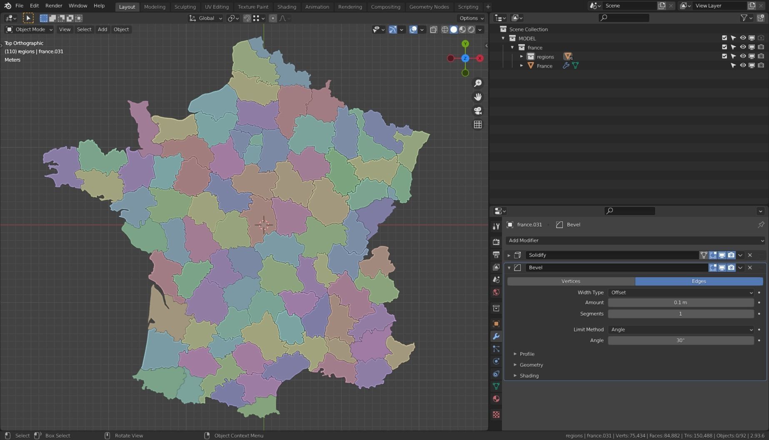The width and height of the screenshot is (769, 440).
Task: Open the outliner filter dropdown
Action: (746, 18)
